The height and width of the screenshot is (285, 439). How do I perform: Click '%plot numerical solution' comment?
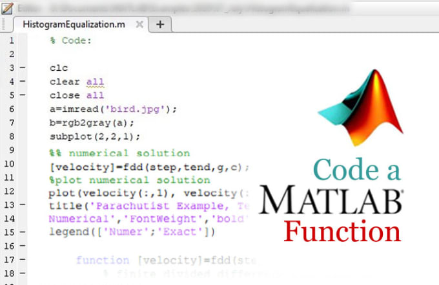click(x=130, y=180)
